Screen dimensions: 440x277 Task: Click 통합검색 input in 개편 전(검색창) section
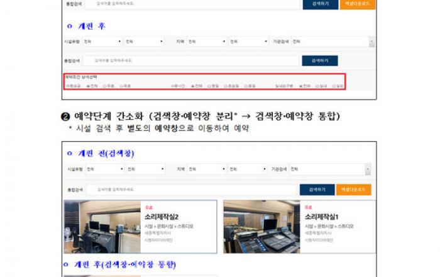(191, 189)
